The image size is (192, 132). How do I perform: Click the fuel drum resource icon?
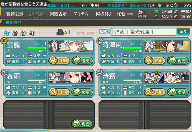coord(156,12)
